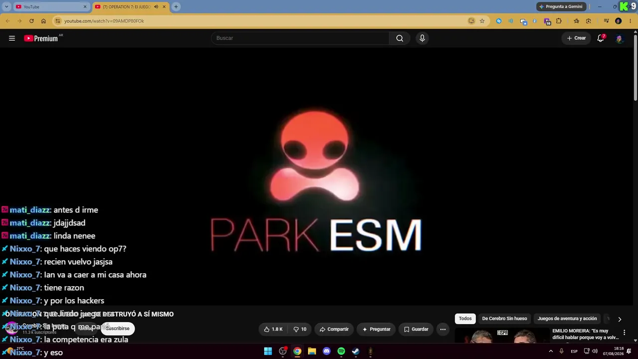This screenshot has width=638, height=359.
Task: Click the Preguntar button
Action: click(376, 329)
